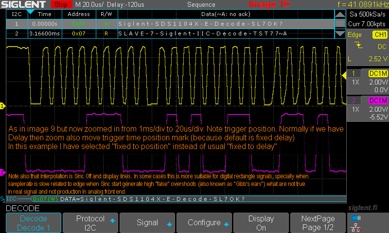Click the frequency readout 41.0891kHz
The width and height of the screenshot is (389, 233).
tap(363, 4)
